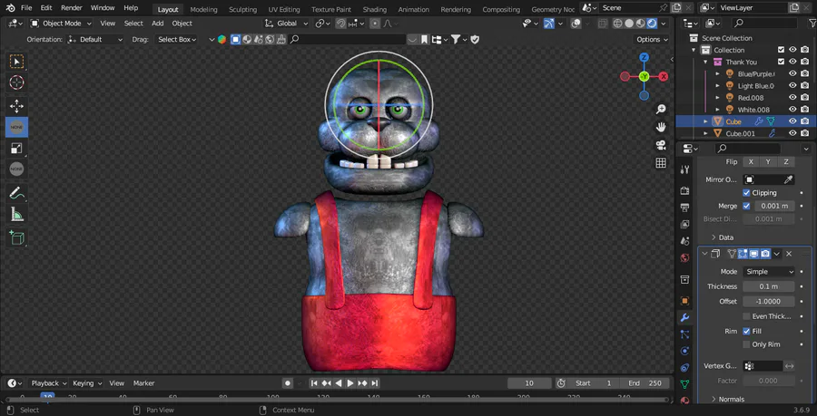Image resolution: width=817 pixels, height=416 pixels.
Task: Pick the Scale tool icon
Action: click(x=16, y=149)
